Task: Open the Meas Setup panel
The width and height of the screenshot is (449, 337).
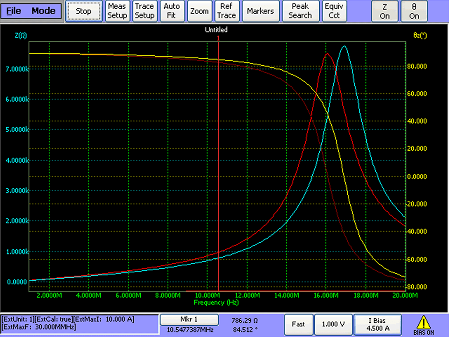Action: pos(117,11)
